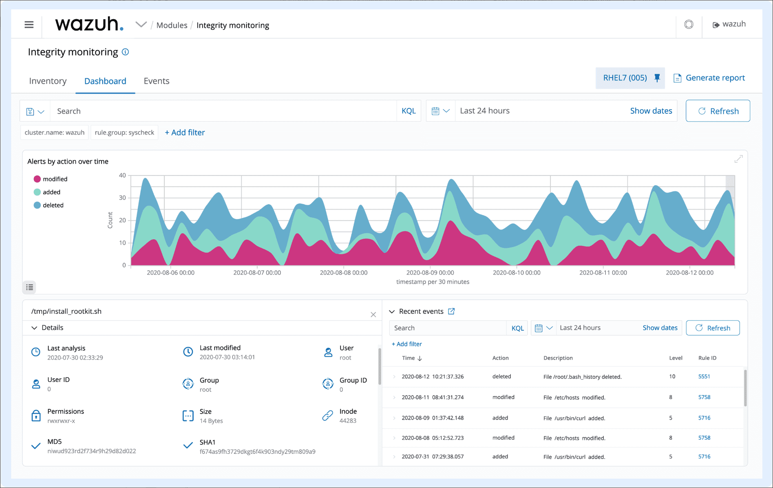Image resolution: width=773 pixels, height=488 pixels.
Task: Click the main Search query field
Action: 223,111
